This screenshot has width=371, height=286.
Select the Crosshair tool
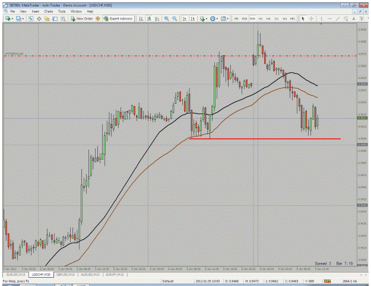point(312,18)
